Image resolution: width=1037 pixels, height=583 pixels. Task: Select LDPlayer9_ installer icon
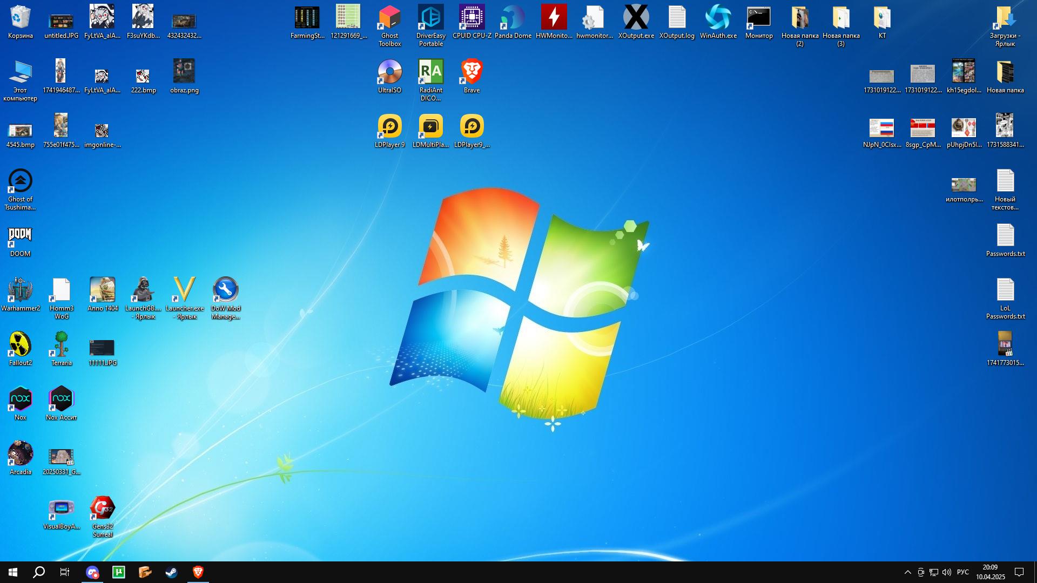472,131
